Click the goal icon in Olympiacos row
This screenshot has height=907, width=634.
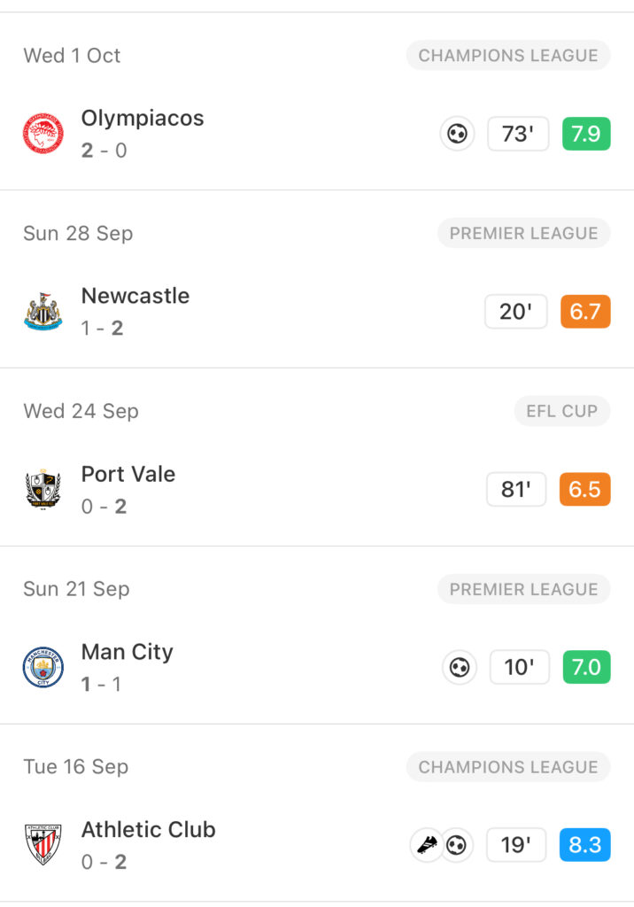click(x=457, y=135)
